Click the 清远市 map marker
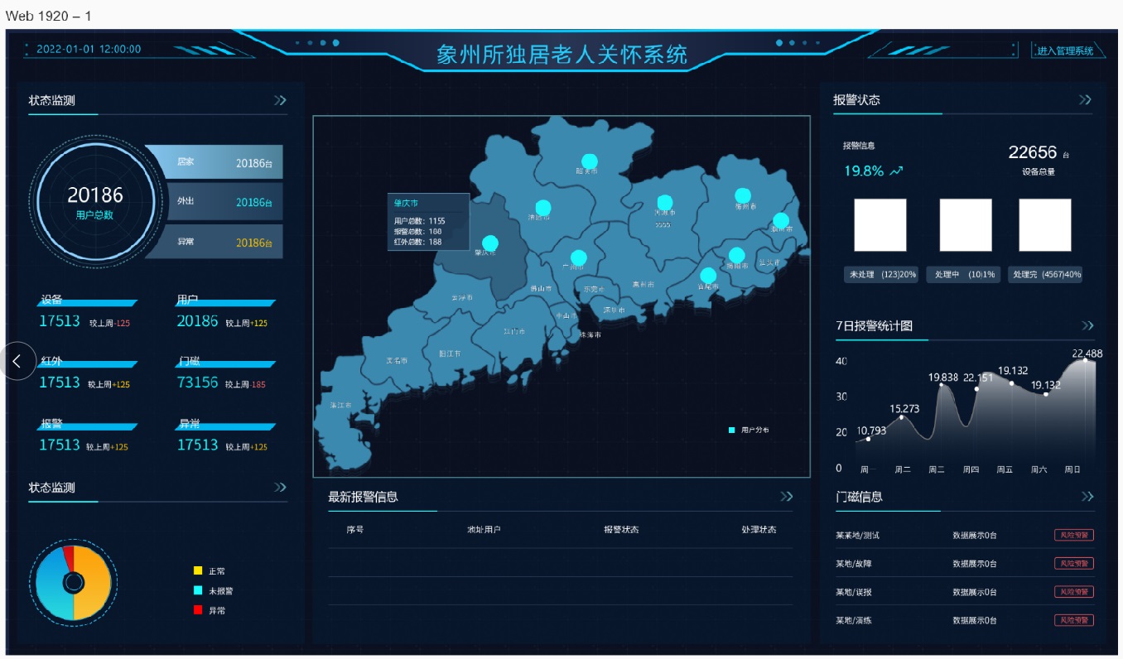 543,207
